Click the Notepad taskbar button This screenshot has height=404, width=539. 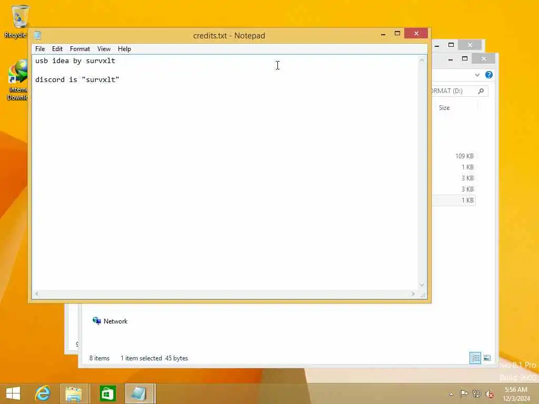(x=140, y=393)
